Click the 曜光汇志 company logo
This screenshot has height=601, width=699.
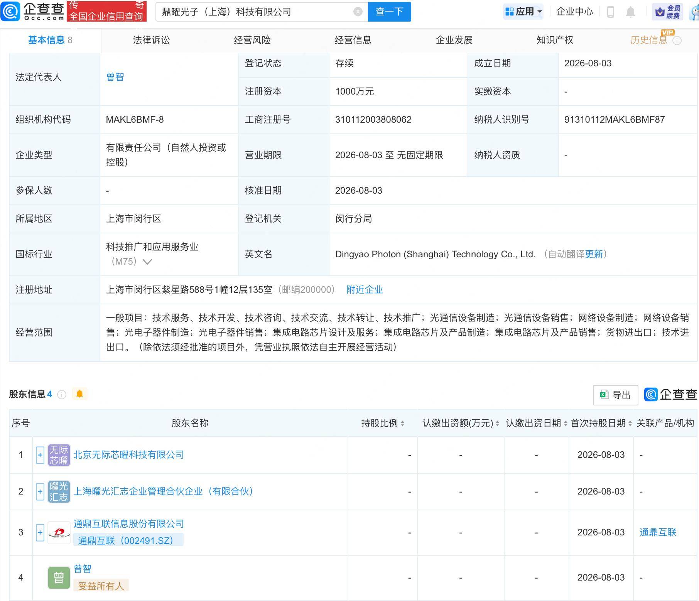pos(59,492)
